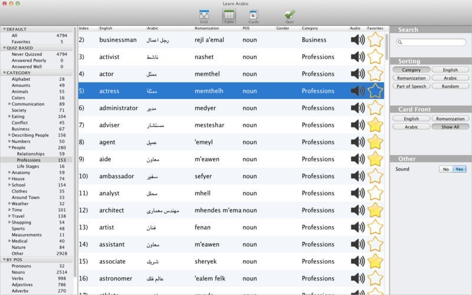Expand the Communication category
Viewport: 472px width, 295px height.
(10, 104)
